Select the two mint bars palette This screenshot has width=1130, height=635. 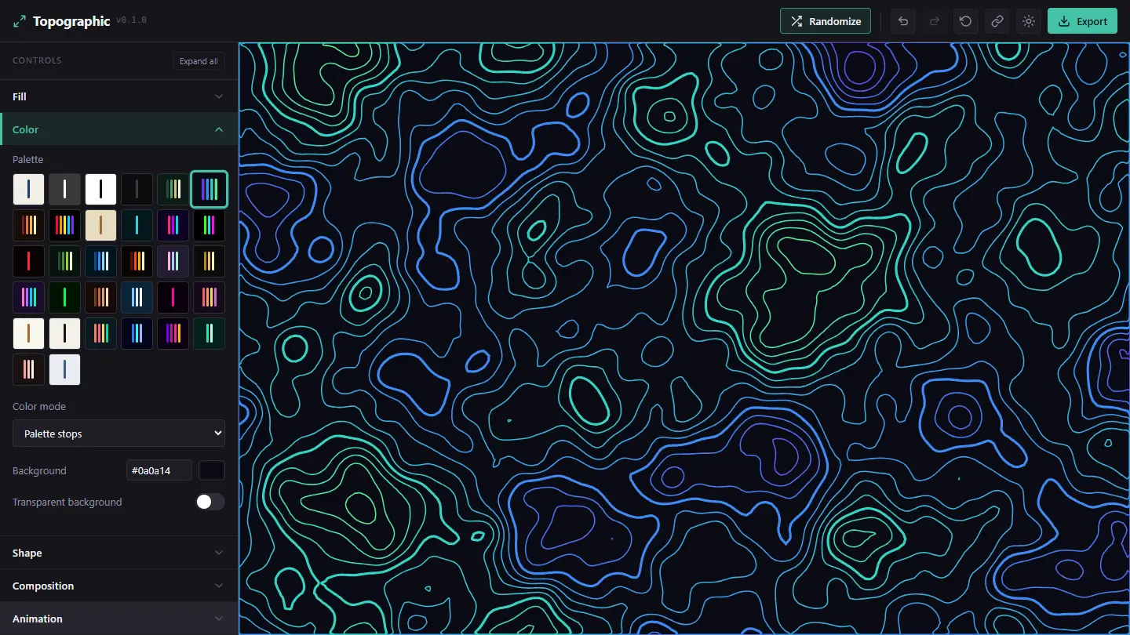[x=210, y=334]
